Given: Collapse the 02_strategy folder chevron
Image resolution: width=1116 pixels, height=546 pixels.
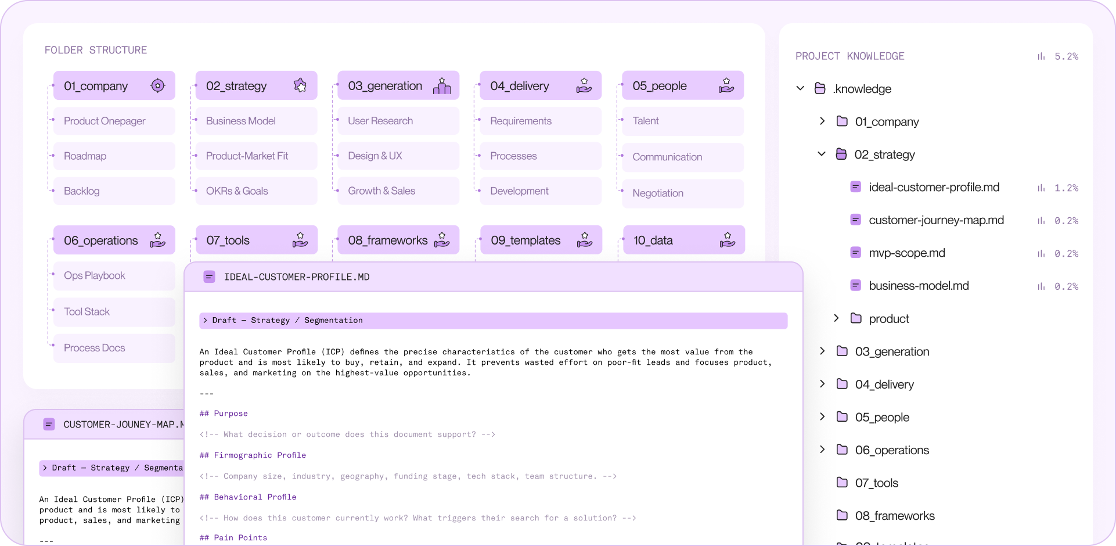Looking at the screenshot, I should point(821,153).
